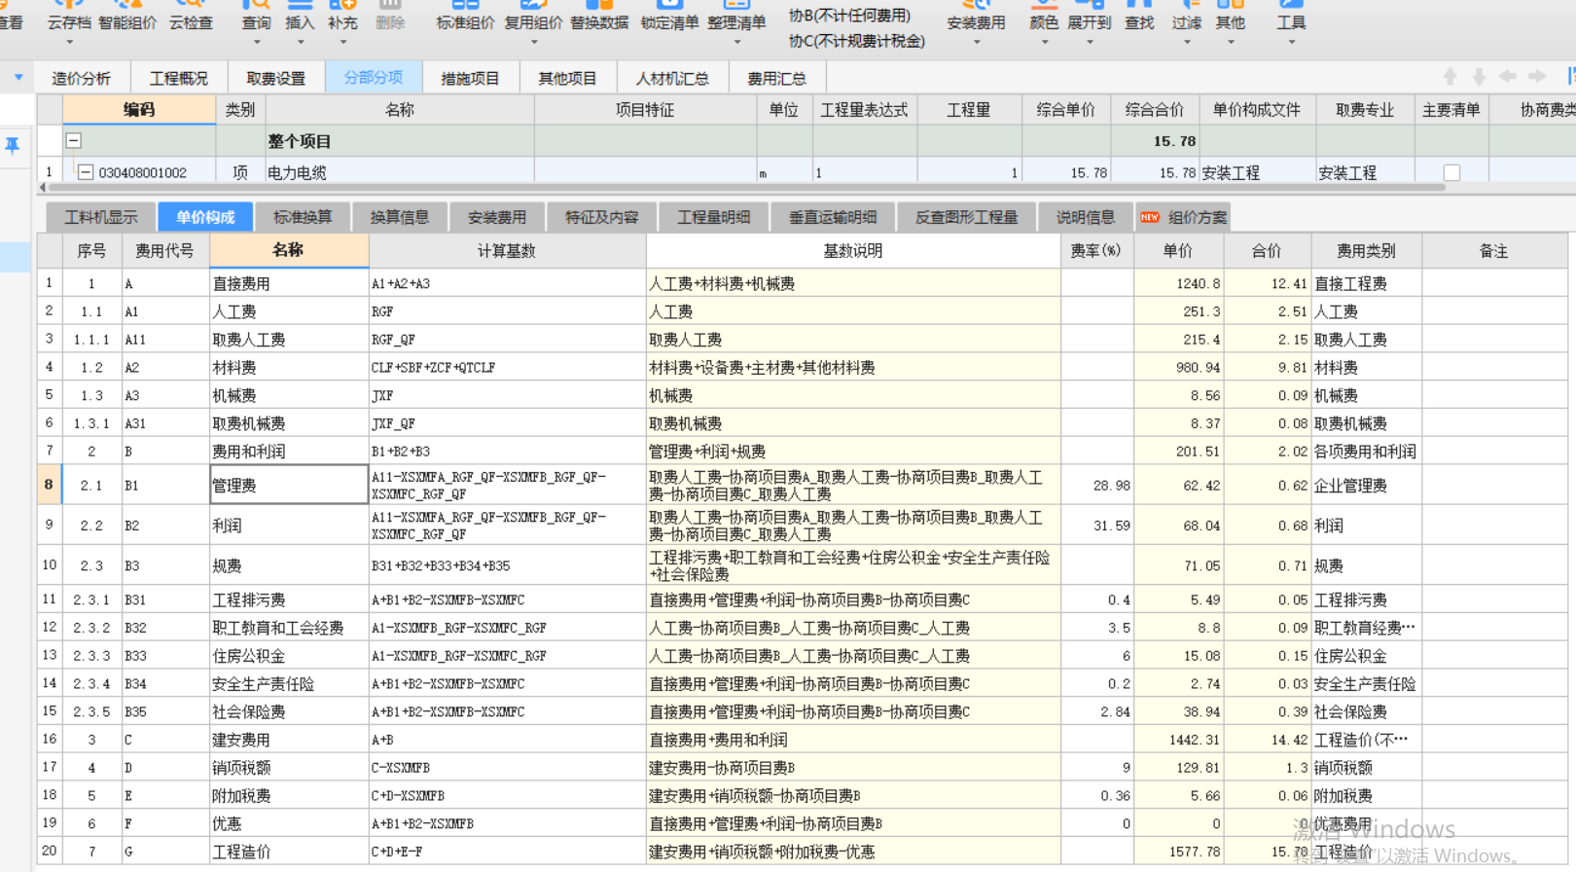Image resolution: width=1576 pixels, height=872 pixels.
Task: Collapse the 030408001002 tree item
Action: 86,172
